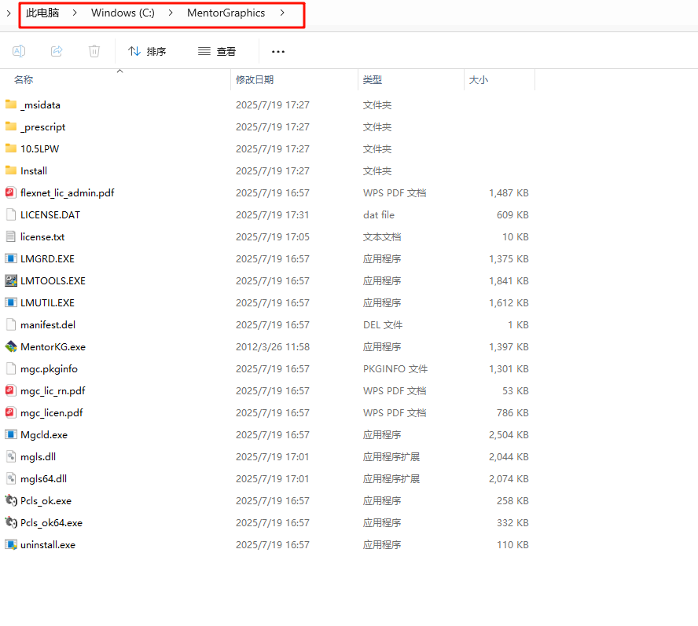
Task: Select MentorGraphics breadcrumb
Action: pyautogui.click(x=226, y=13)
